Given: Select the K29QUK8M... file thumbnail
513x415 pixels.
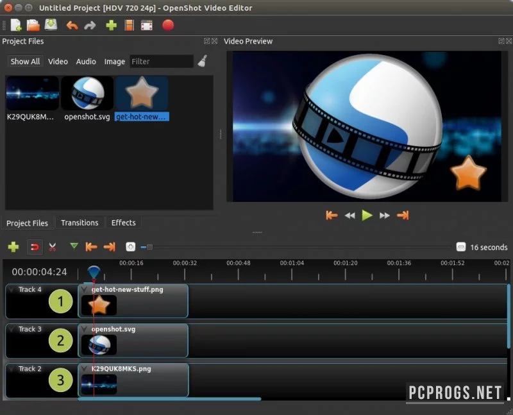Looking at the screenshot, I should click(x=32, y=93).
